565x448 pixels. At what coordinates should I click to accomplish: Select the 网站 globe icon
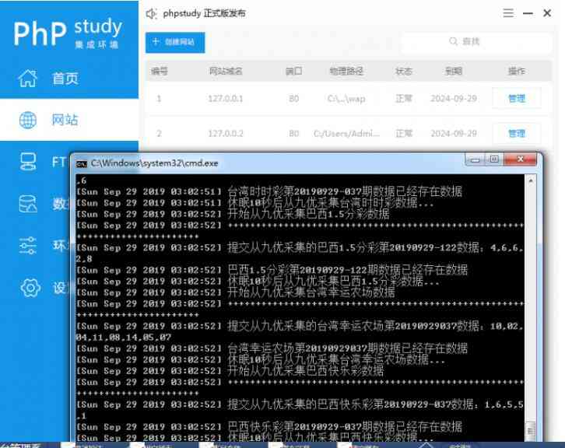(x=28, y=120)
